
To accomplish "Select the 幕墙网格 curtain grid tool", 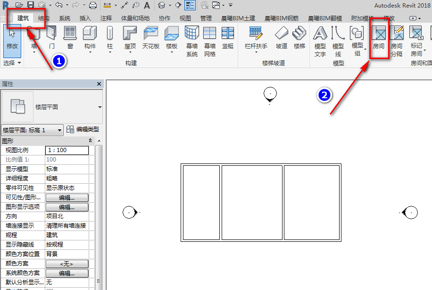I will (210, 42).
